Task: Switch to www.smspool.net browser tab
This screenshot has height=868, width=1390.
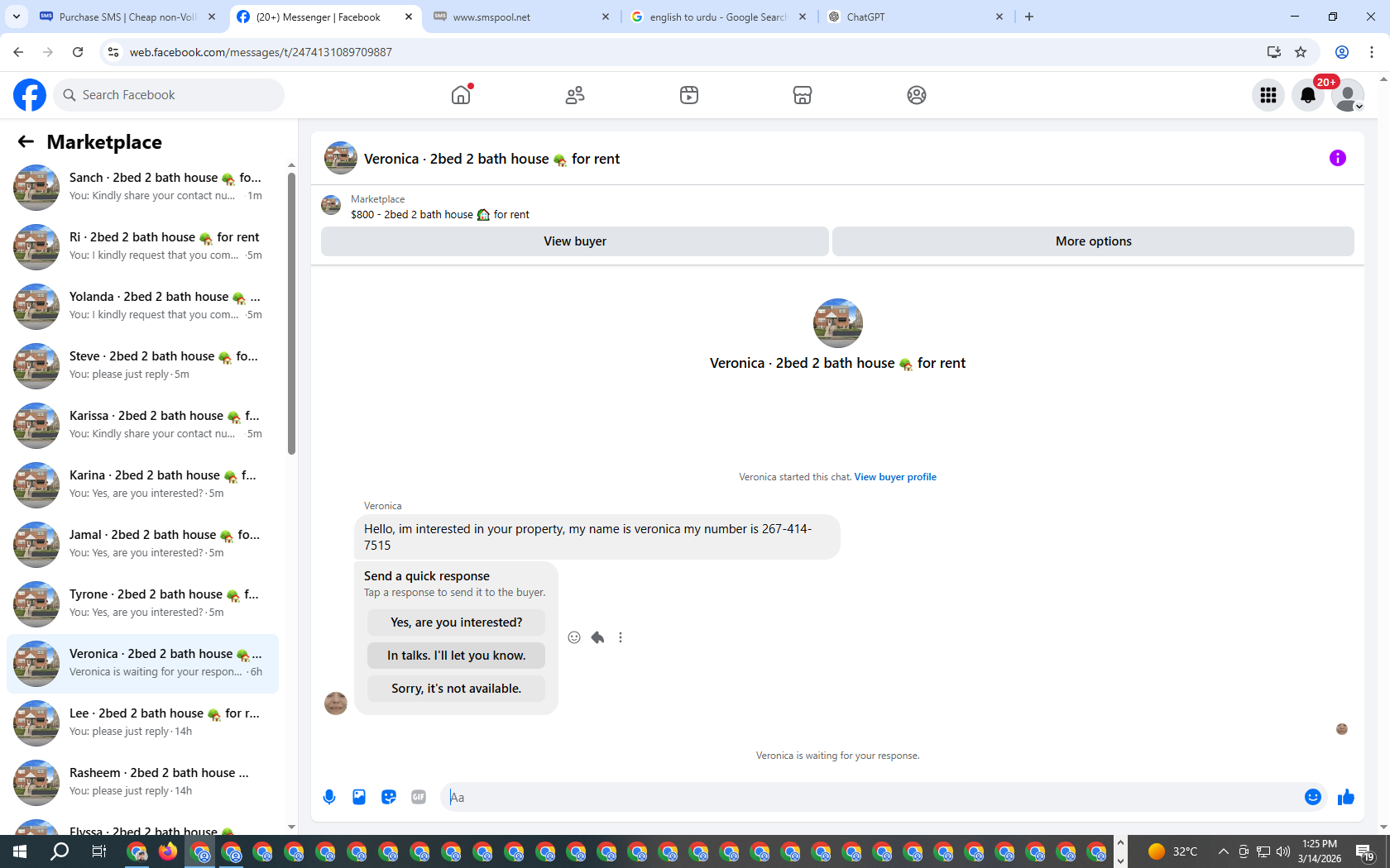Action: (x=521, y=17)
